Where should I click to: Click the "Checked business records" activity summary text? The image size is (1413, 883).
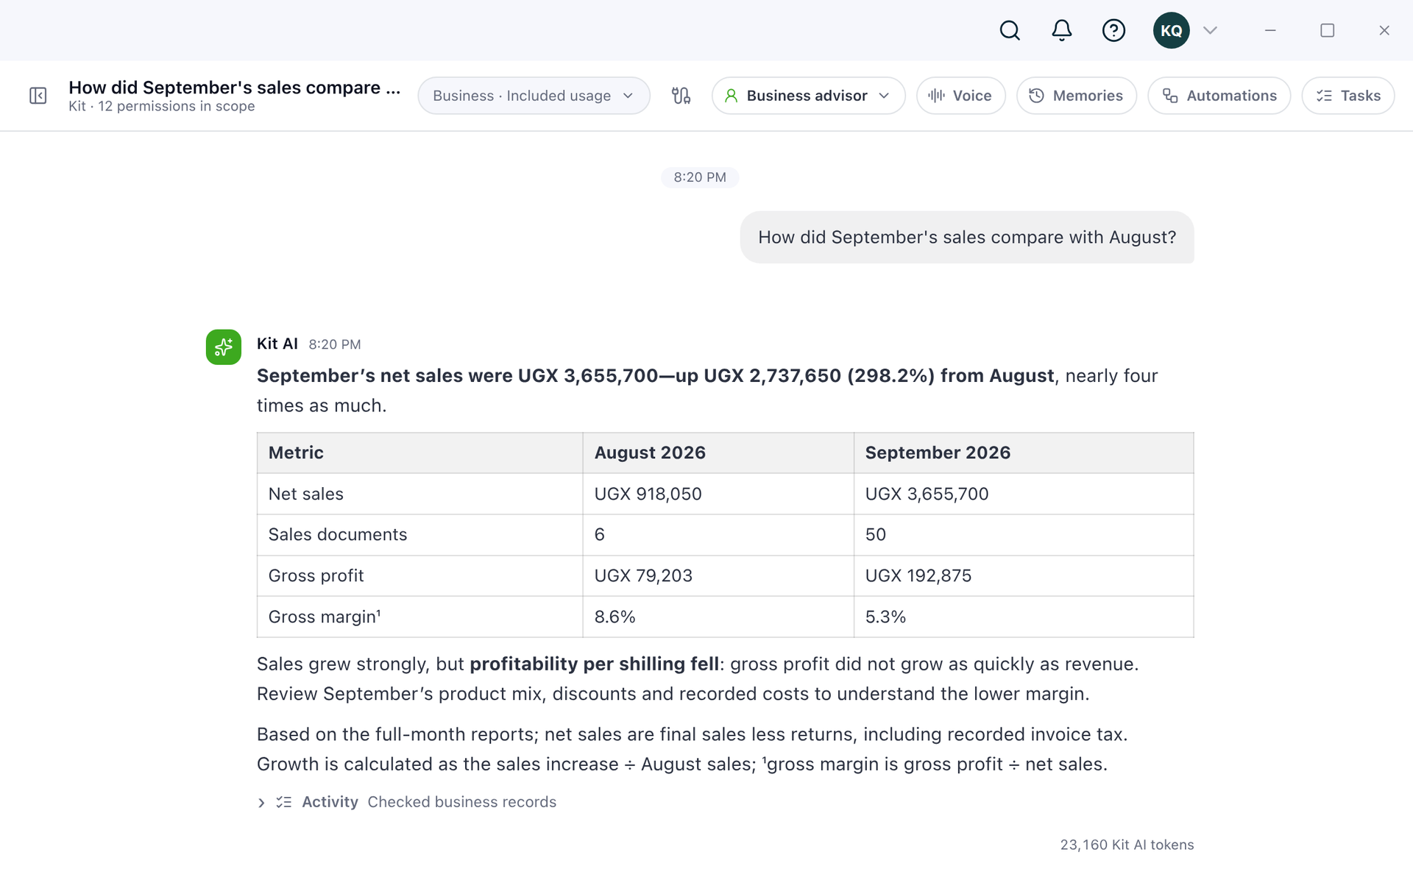pyautogui.click(x=462, y=802)
